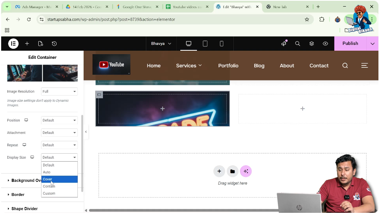
Task: Click Blog in the site navigation
Action: 259,66
